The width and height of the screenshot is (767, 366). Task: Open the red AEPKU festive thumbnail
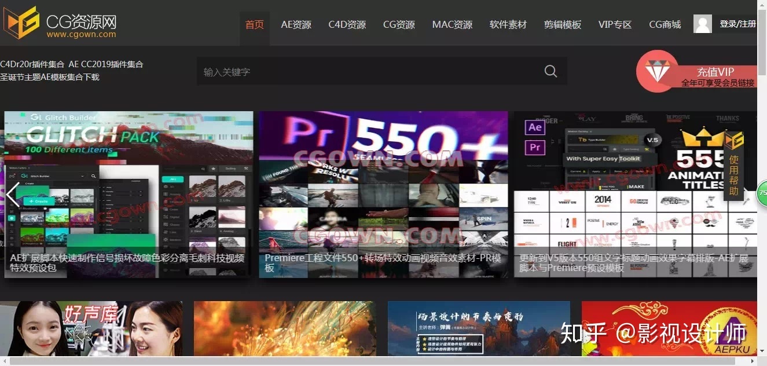point(669,328)
